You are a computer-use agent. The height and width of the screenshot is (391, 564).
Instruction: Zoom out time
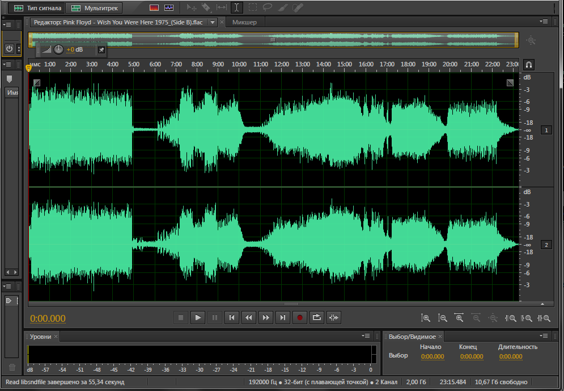coord(476,318)
